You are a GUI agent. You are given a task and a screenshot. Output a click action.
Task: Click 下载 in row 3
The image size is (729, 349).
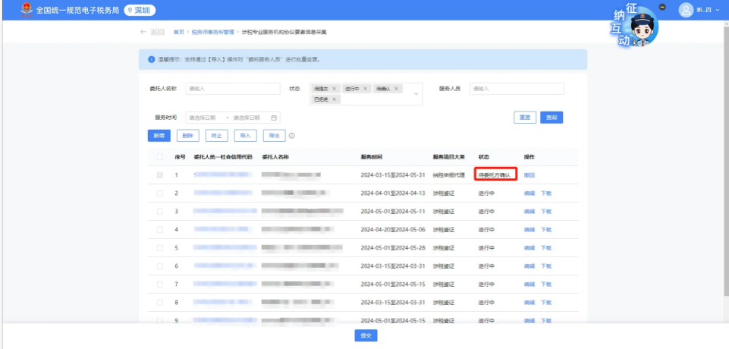(x=546, y=212)
